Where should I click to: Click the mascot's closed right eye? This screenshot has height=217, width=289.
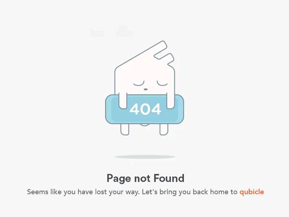click(x=162, y=83)
